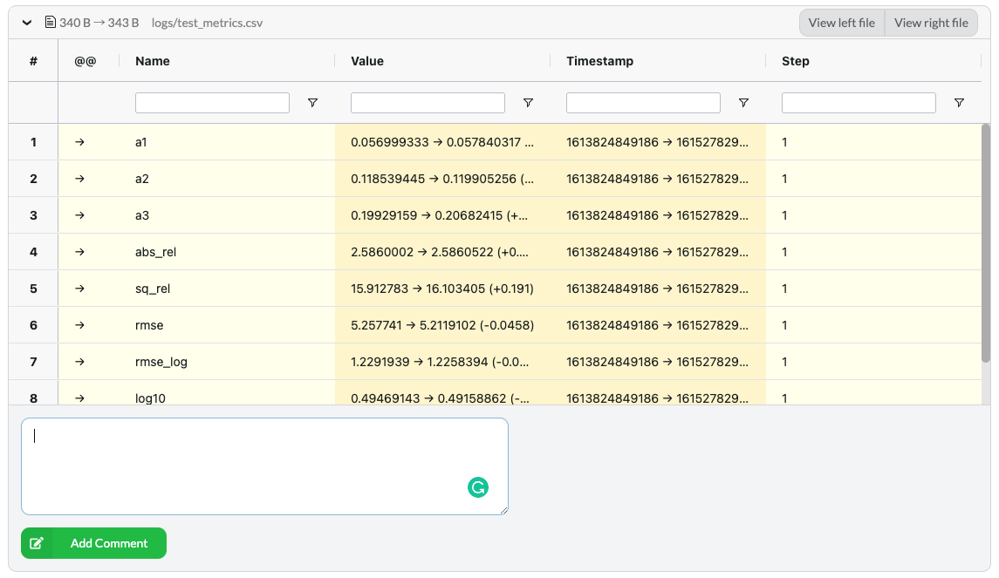999x578 pixels.
Task: Click the change arrow on row a1
Action: pos(79,142)
